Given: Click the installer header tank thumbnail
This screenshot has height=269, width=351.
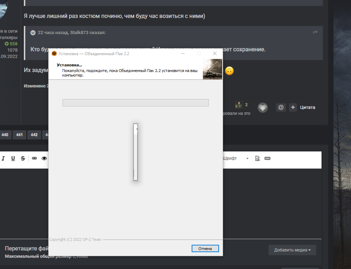Looking at the screenshot, I should coord(213,69).
